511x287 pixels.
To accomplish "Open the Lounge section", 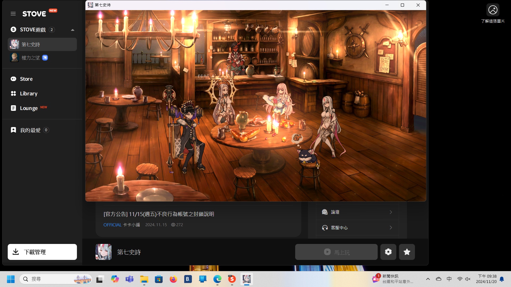I will [x=28, y=108].
